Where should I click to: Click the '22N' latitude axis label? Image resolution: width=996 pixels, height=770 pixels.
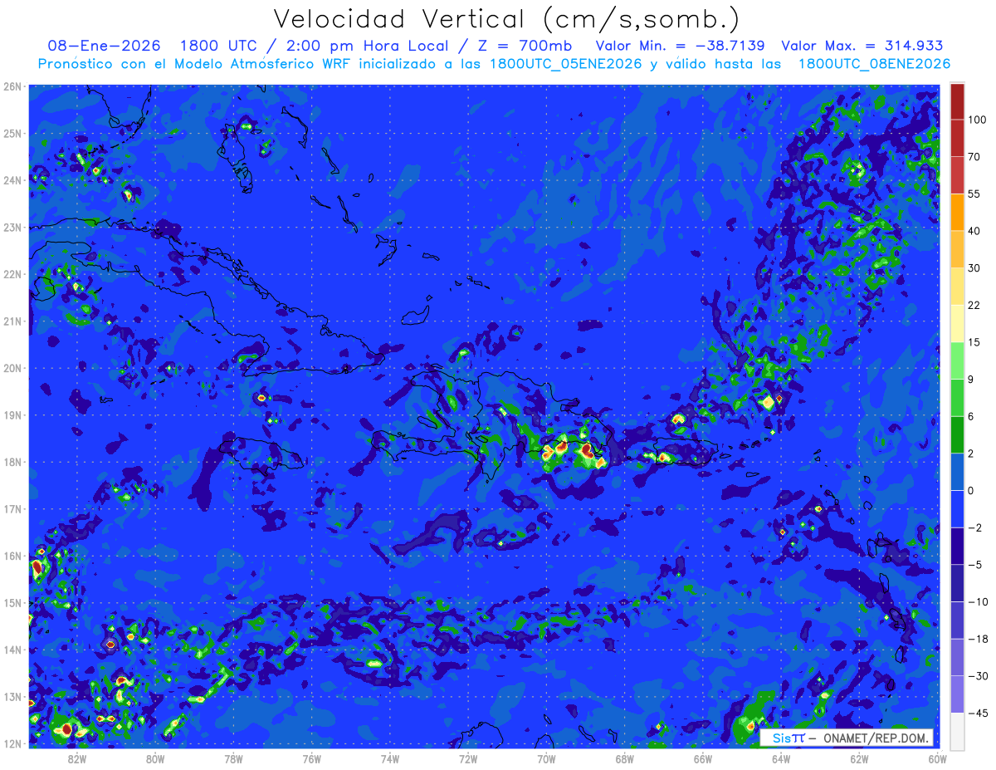click(x=12, y=274)
